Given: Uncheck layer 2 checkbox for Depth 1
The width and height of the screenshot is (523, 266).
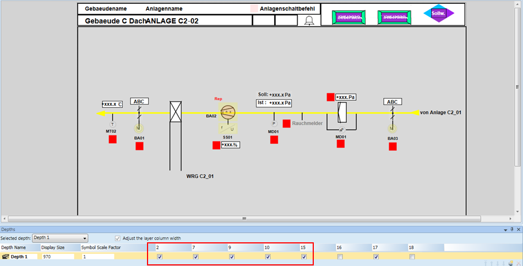Looking at the screenshot, I should click(x=159, y=257).
